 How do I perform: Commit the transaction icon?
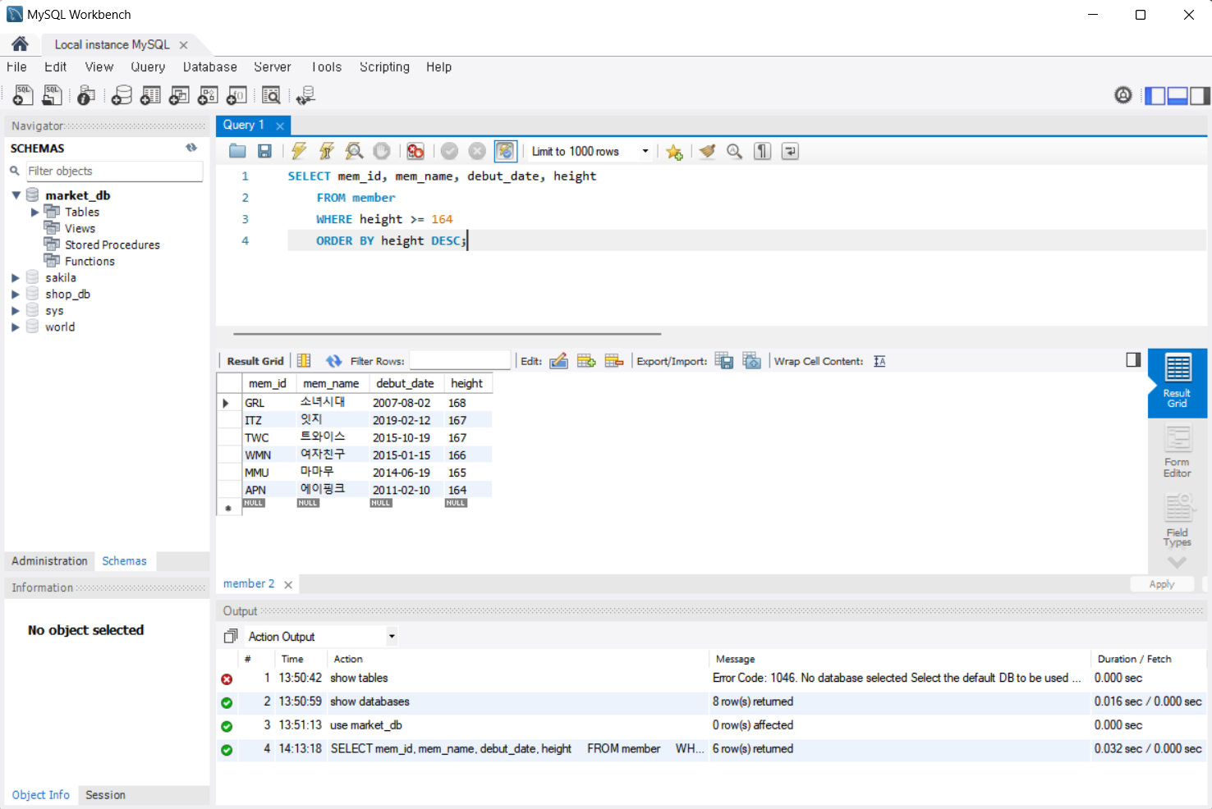[449, 151]
